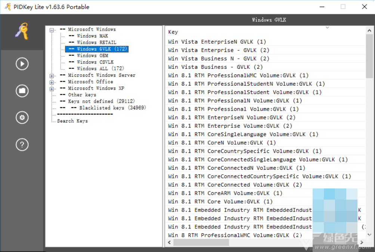
Task: Select Win 8.1 RTM CoreConnectedSingleLanguage row
Action: [266, 159]
